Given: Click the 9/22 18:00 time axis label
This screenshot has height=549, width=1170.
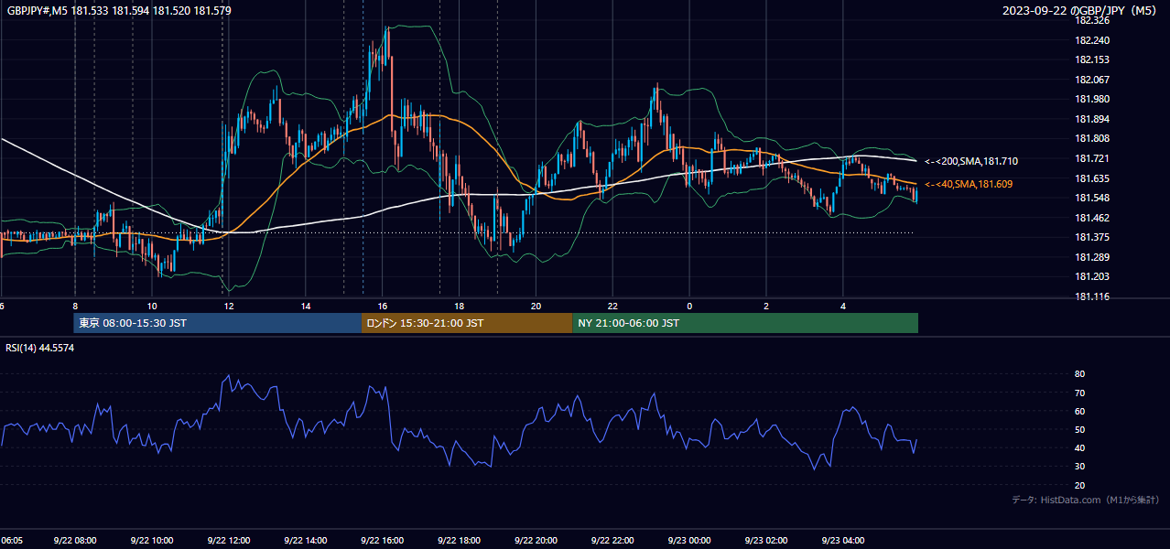Looking at the screenshot, I should tap(459, 540).
